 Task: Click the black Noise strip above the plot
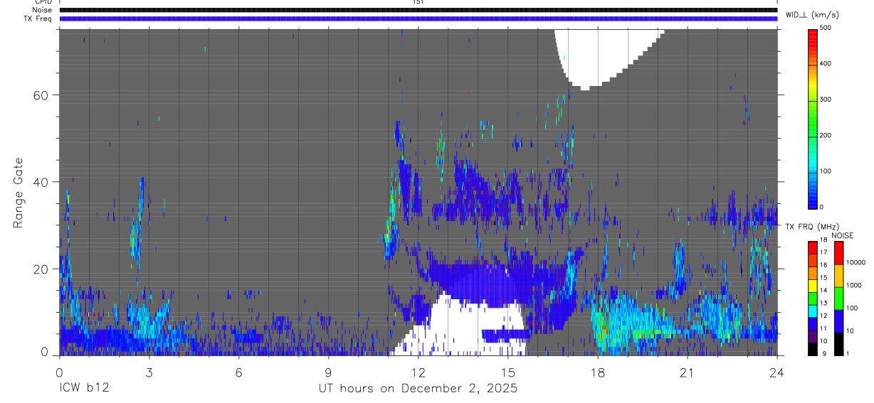418,10
